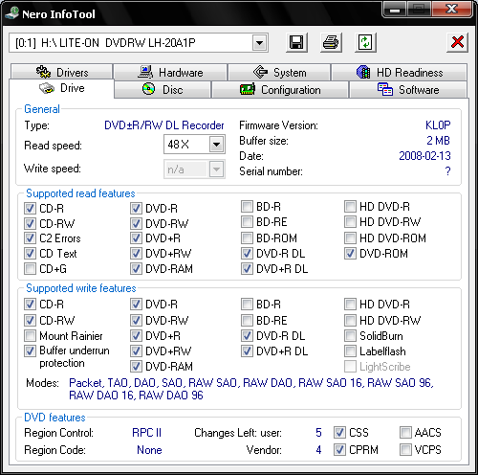Toggle CD Text read checkbox

click(30, 254)
